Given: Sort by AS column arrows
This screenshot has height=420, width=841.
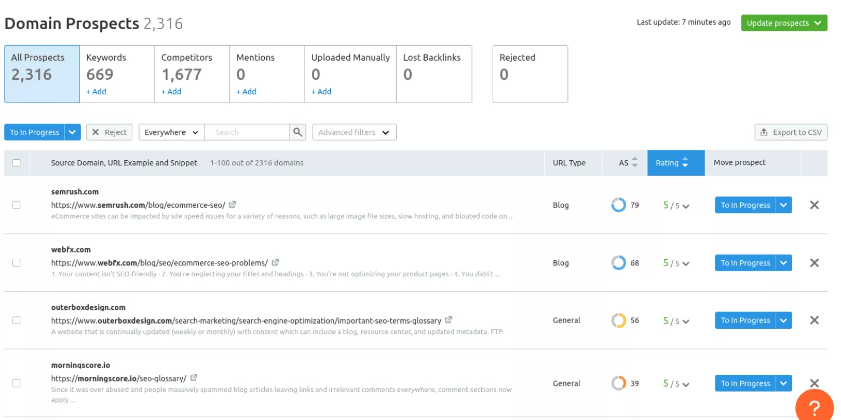Looking at the screenshot, I should [634, 162].
